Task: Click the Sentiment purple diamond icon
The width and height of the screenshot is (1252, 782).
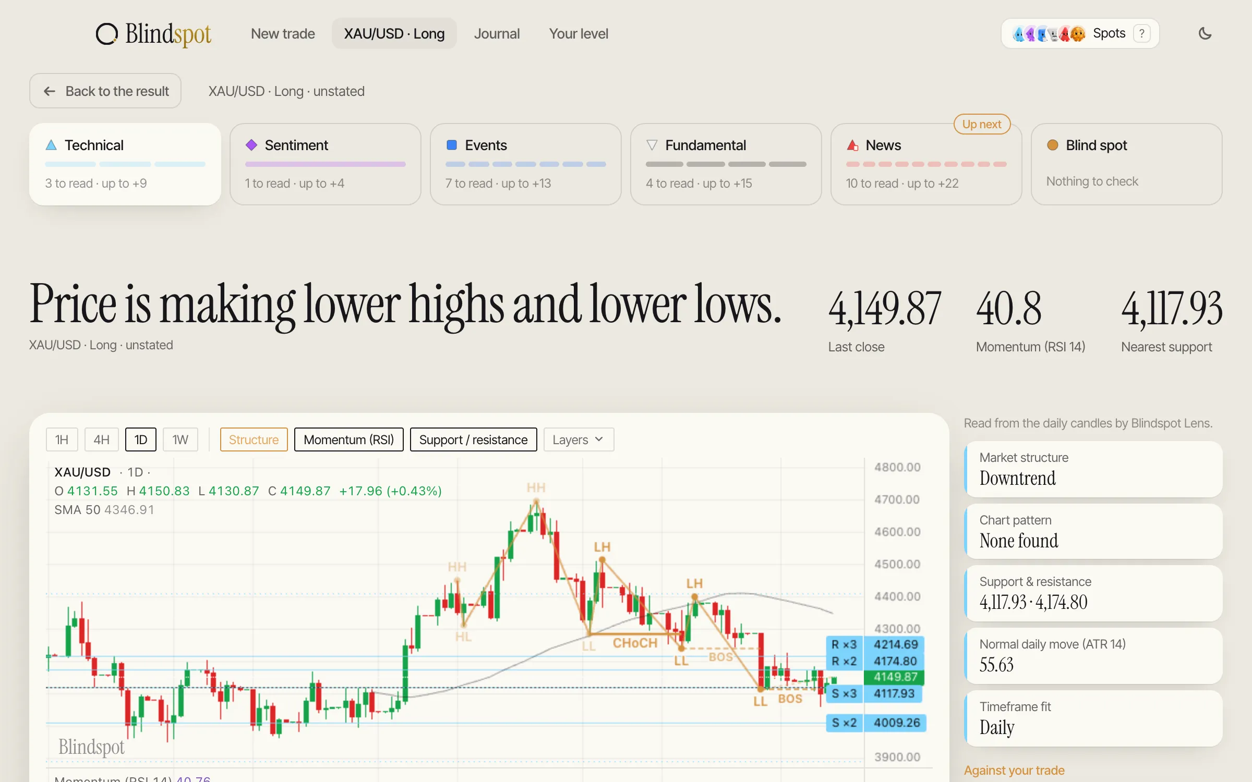Action: pyautogui.click(x=251, y=145)
